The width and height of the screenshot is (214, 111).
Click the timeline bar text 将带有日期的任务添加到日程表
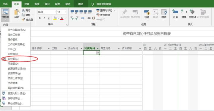(x=147, y=34)
